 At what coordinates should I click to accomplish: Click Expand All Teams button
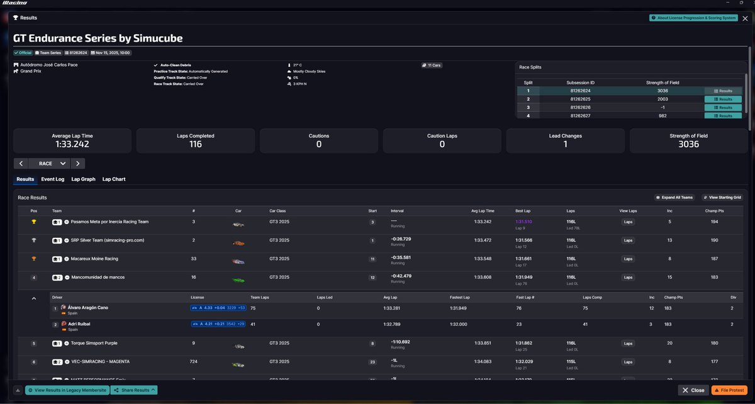point(676,198)
